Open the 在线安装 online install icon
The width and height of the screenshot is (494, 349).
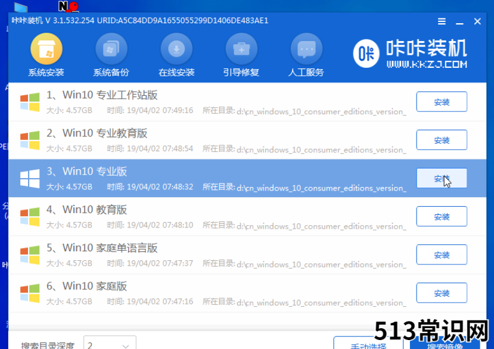coord(176,49)
